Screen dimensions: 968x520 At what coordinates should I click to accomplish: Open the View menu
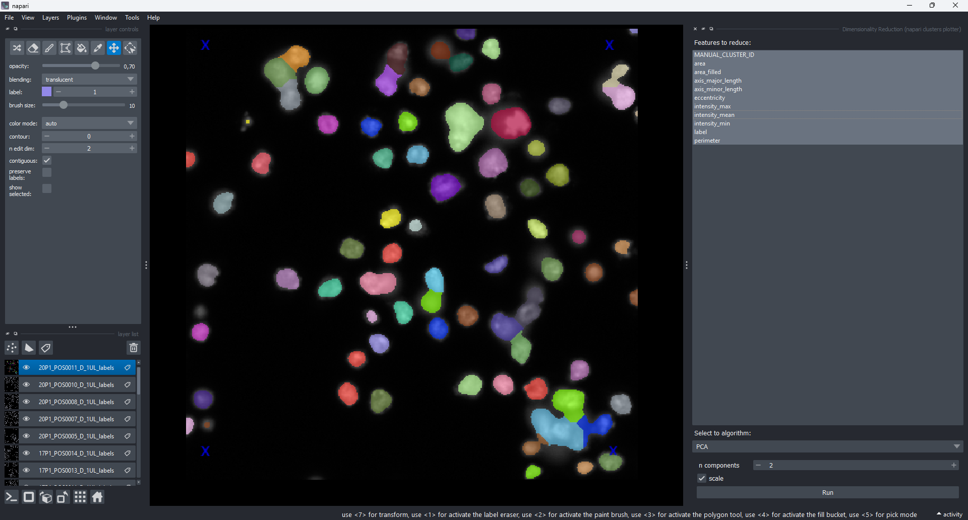coord(28,18)
